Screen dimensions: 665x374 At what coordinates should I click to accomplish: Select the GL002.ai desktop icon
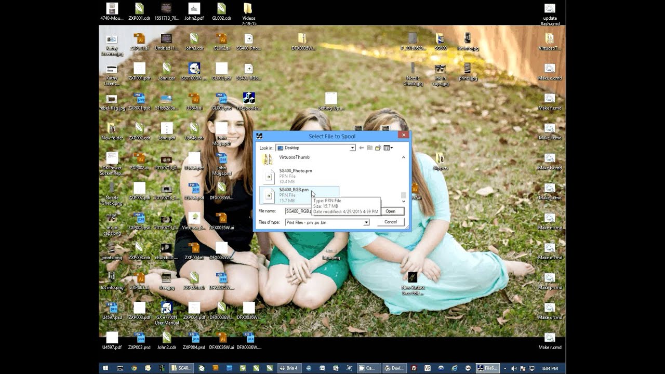click(x=221, y=42)
